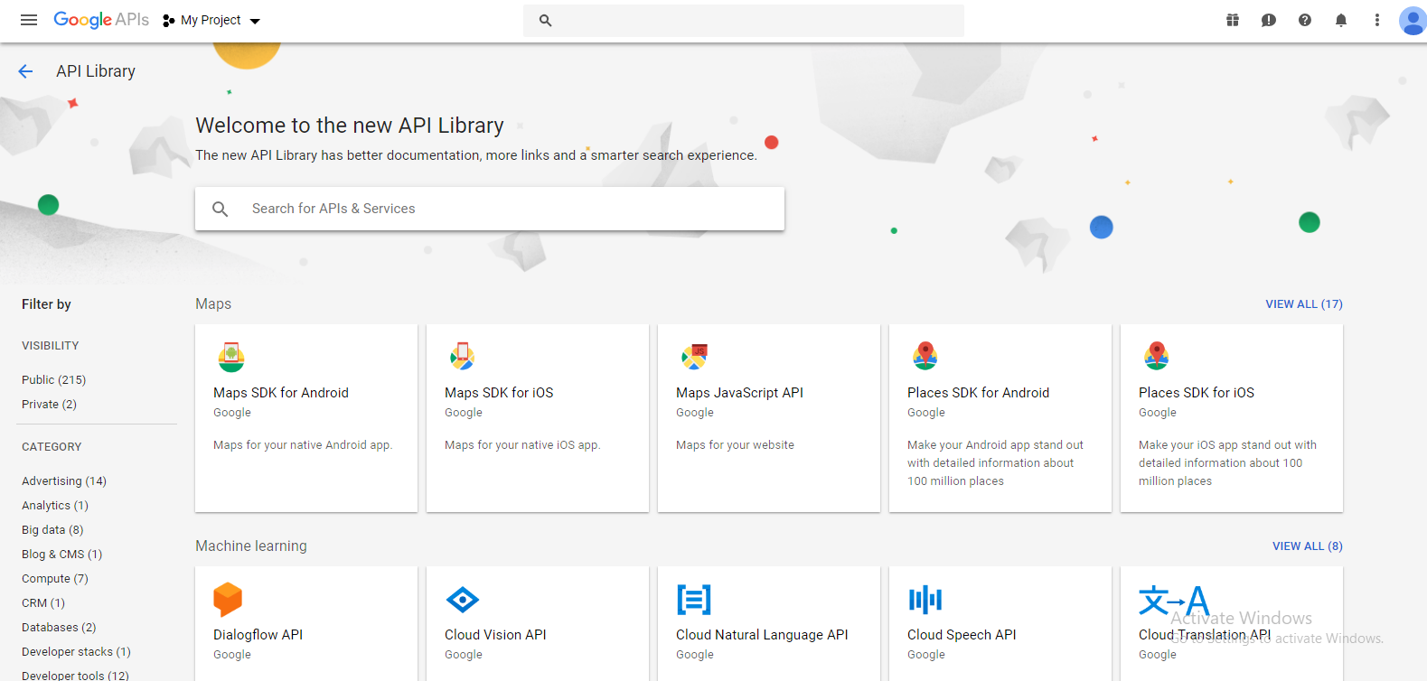View all 8 Machine learning APIs
The height and width of the screenshot is (681, 1427).
(1308, 546)
